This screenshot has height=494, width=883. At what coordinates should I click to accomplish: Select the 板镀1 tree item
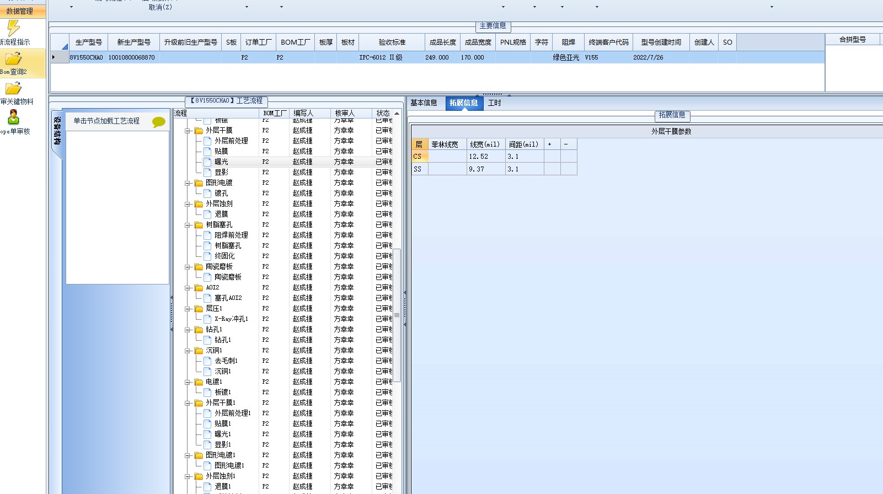223,393
